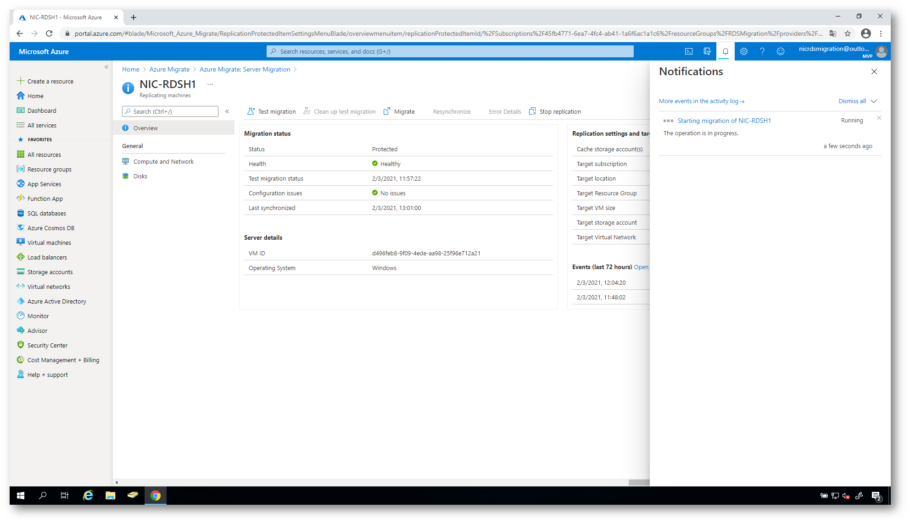Click Test migration toolbar button
910x524 pixels.
272,111
